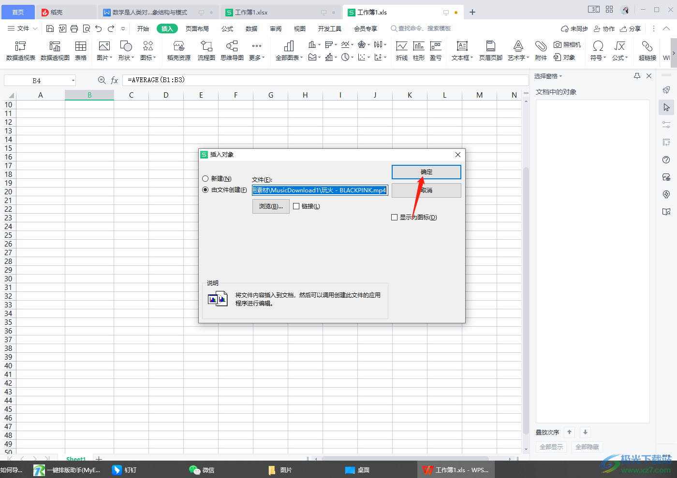677x478 pixels.
Task: Click the 查找命令 search box
Action: pyautogui.click(x=421, y=29)
